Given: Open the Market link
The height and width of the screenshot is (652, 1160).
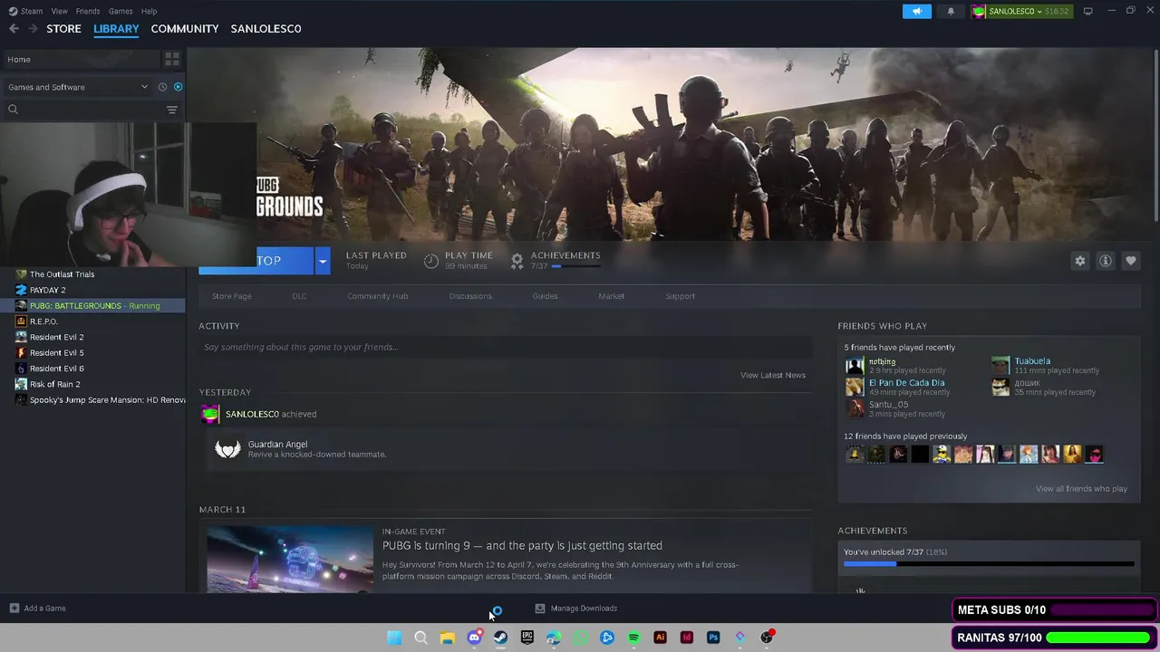Looking at the screenshot, I should point(611,296).
